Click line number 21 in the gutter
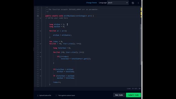 pos(38,16)
